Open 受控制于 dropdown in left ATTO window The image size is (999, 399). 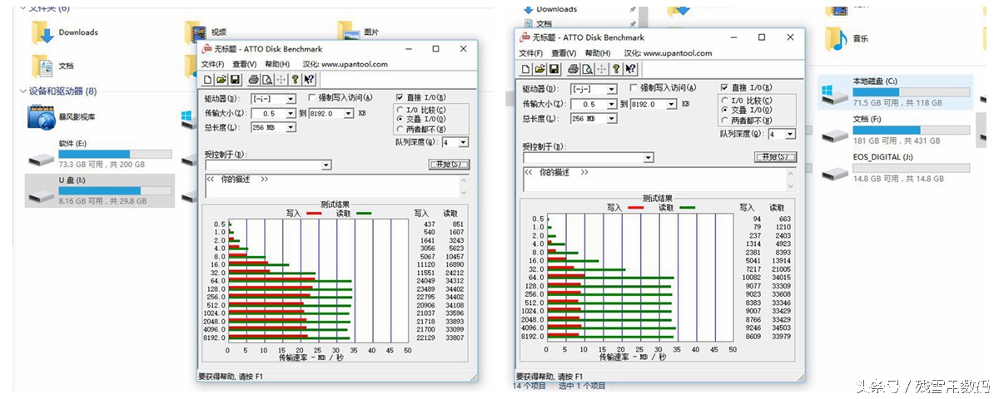326,165
